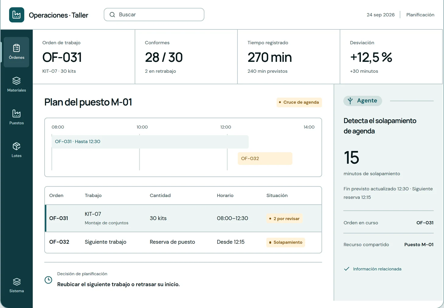The height and width of the screenshot is (308, 444).
Task: Open the Órdenes sidebar section
Action: 16,52
